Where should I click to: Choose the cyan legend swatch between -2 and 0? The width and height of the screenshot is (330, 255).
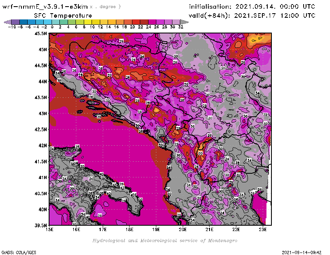[48, 22]
